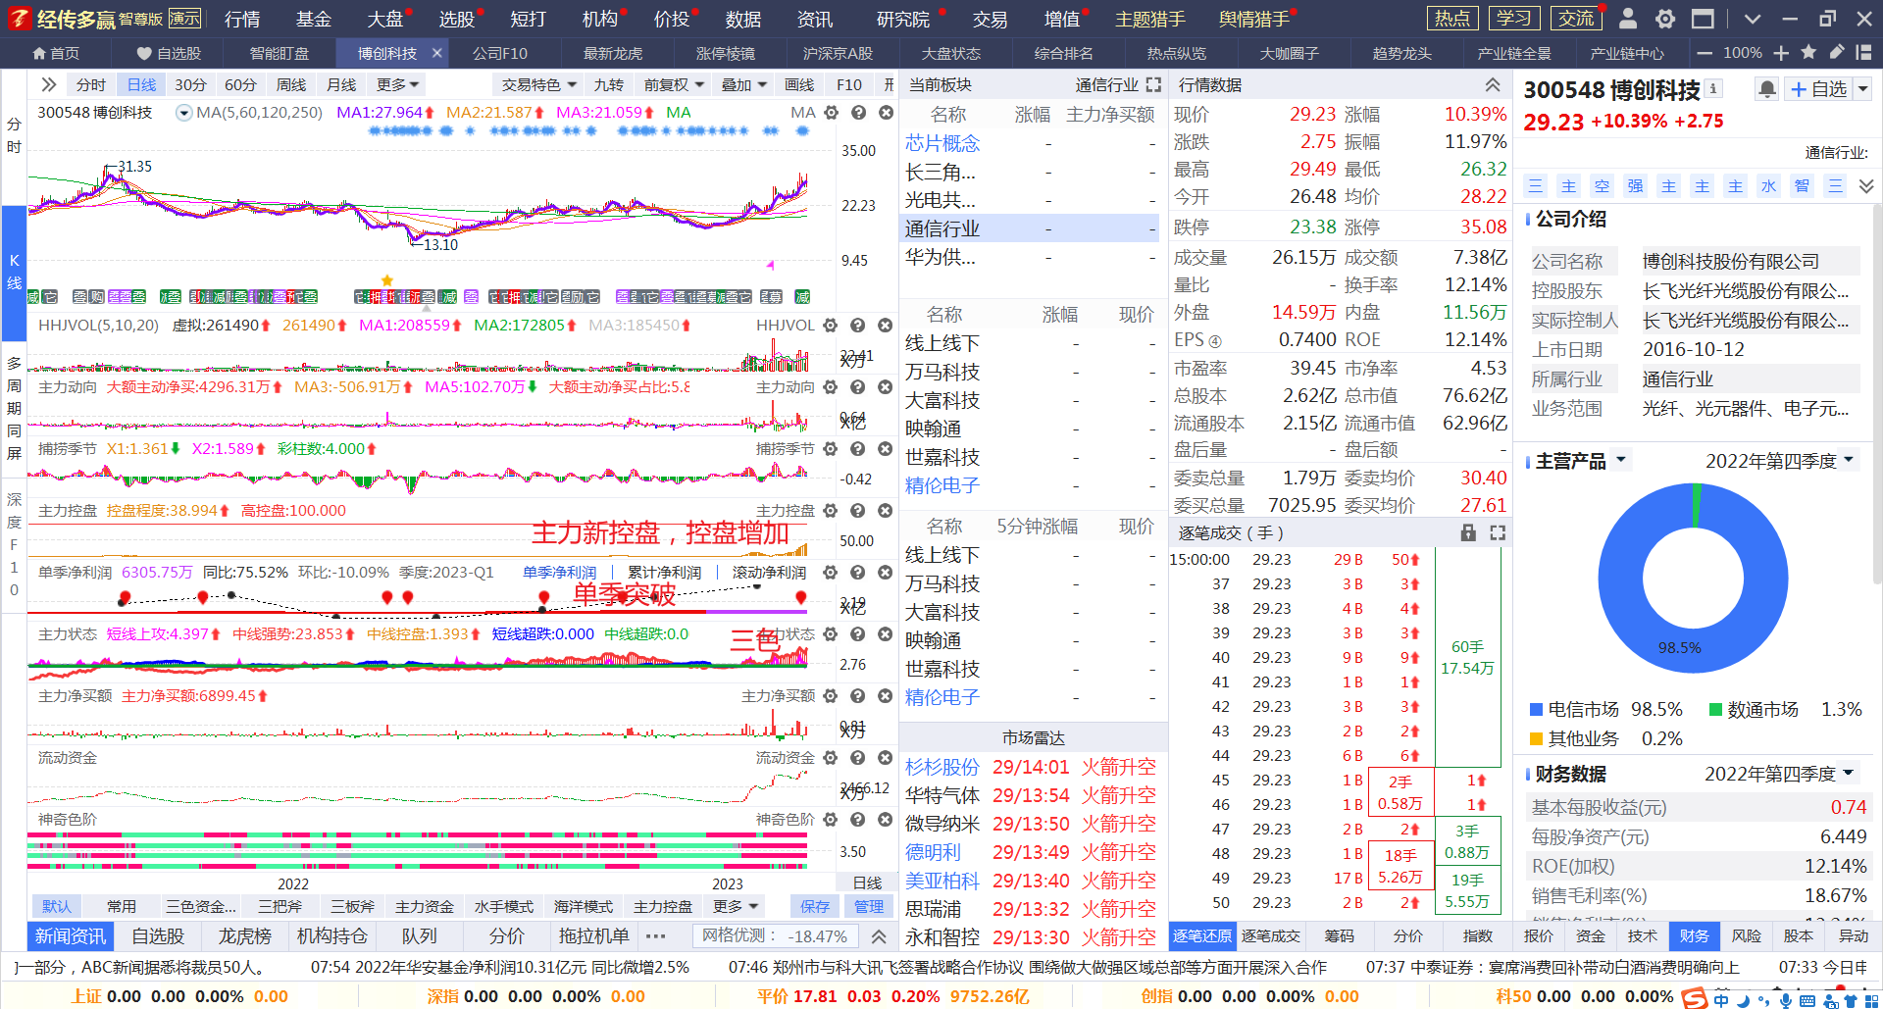Click the 空 tag icon
The image size is (1883, 1009).
1602,186
